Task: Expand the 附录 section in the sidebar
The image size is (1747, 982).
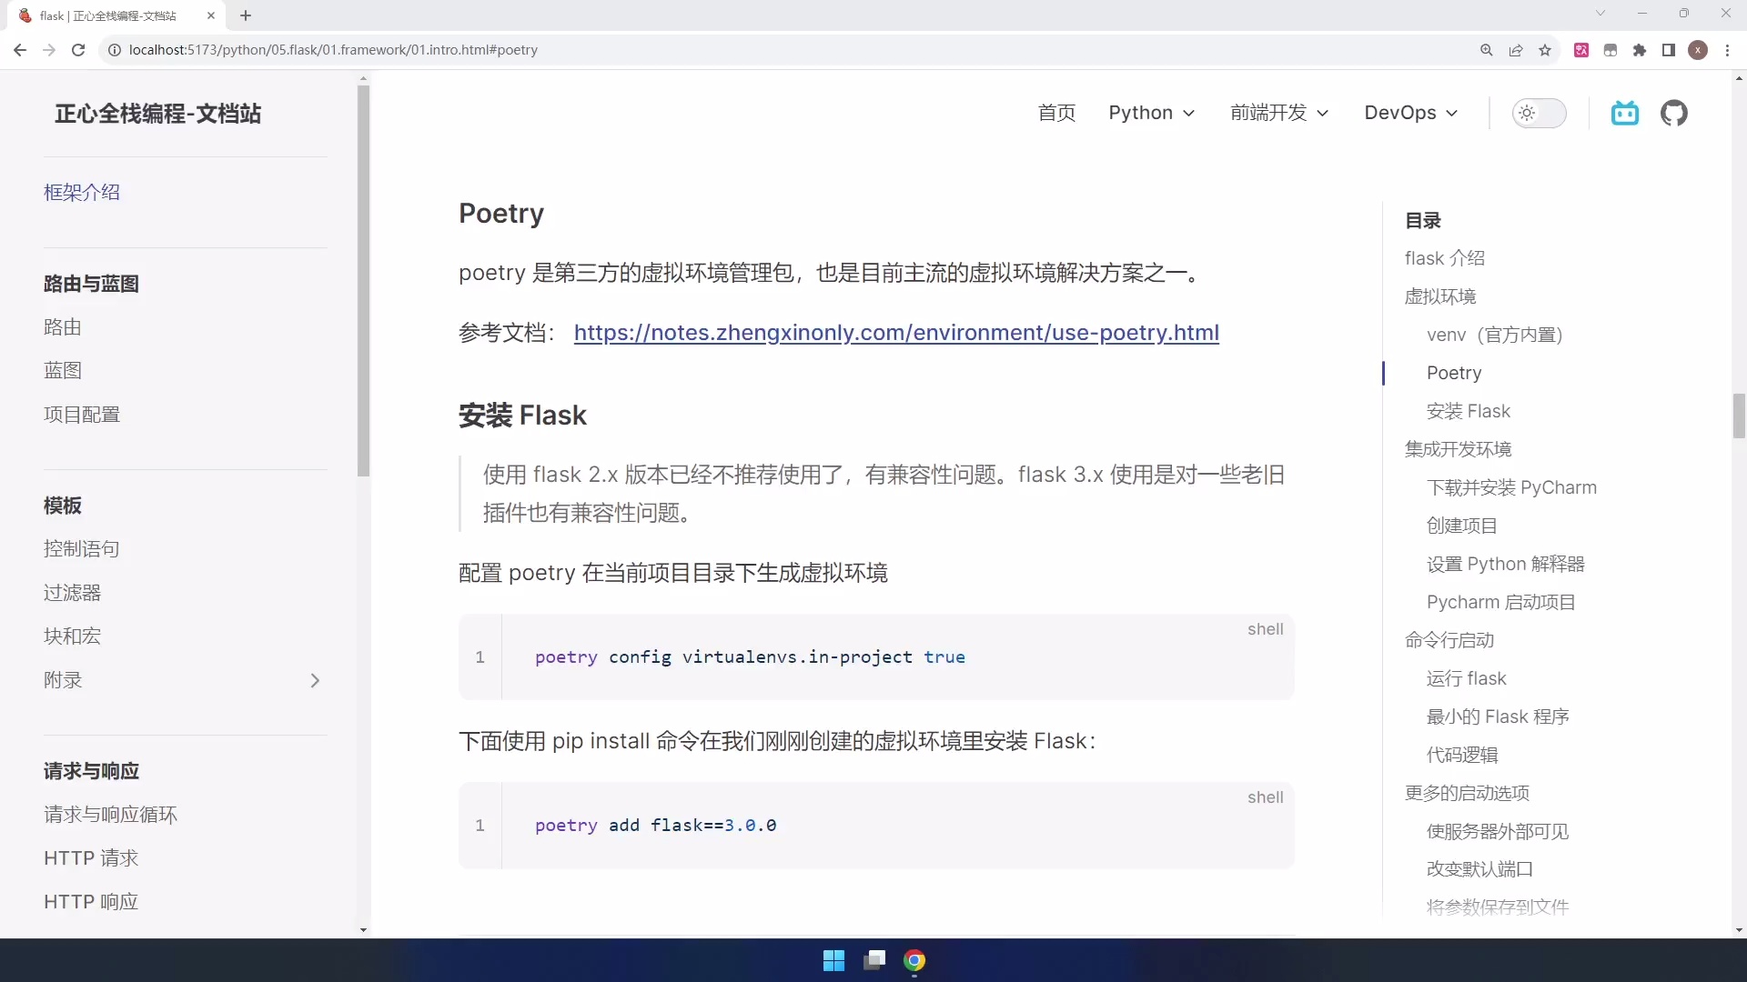Action: pos(315,680)
